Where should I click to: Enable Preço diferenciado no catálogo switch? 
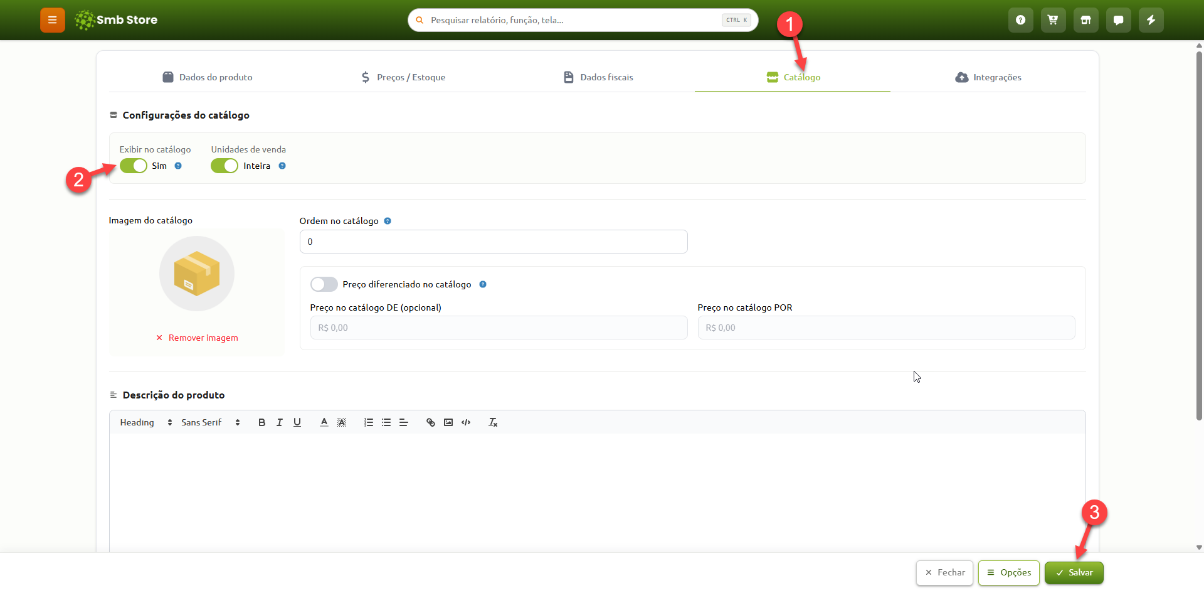click(x=324, y=284)
